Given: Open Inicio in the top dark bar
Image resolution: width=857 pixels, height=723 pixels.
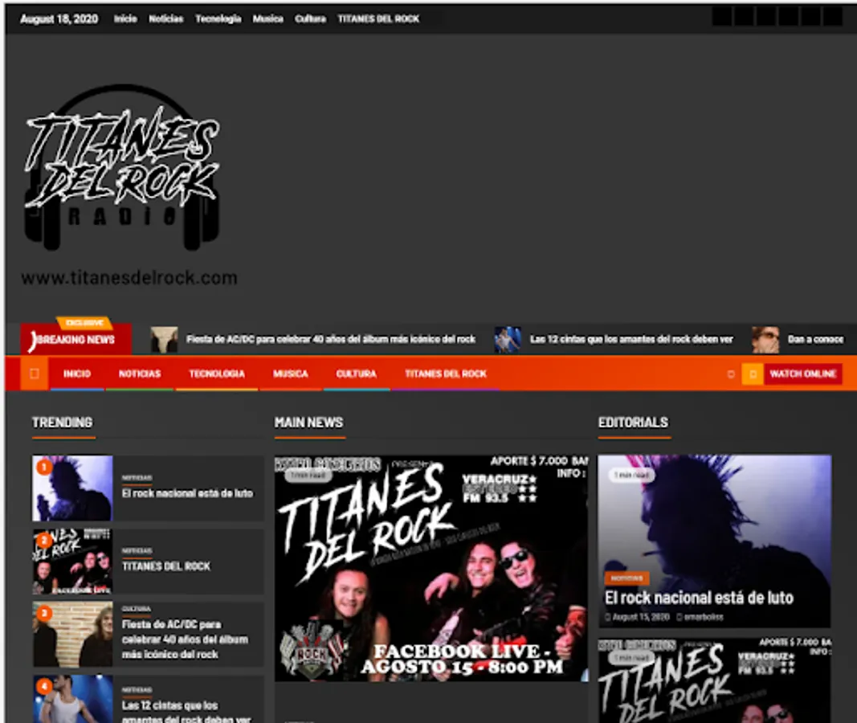Looking at the screenshot, I should click(x=125, y=18).
